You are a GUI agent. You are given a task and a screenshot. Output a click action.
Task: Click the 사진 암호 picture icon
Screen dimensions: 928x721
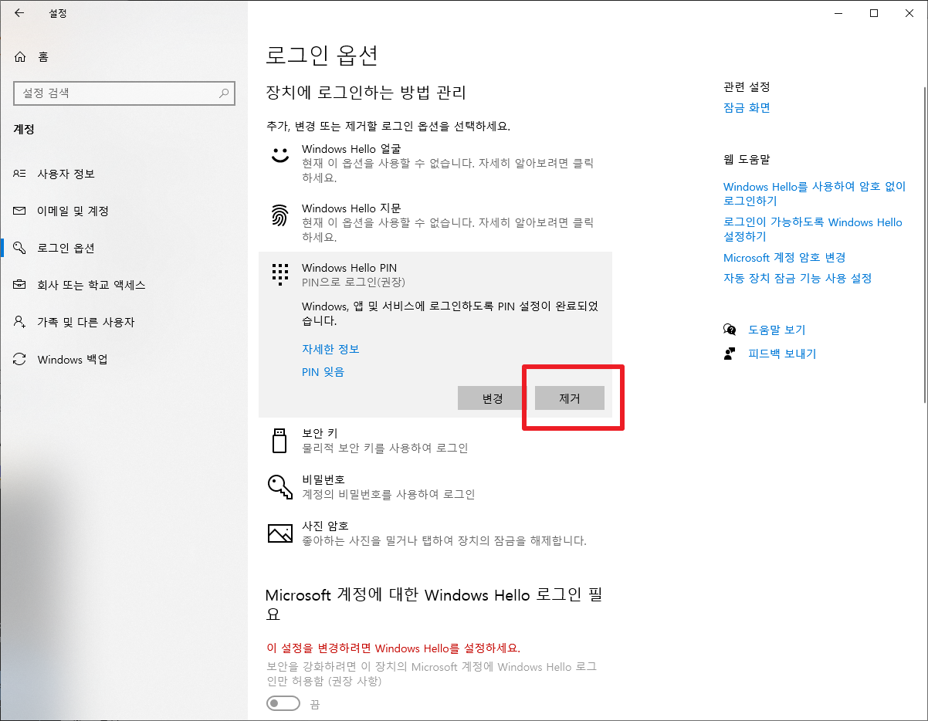279,533
